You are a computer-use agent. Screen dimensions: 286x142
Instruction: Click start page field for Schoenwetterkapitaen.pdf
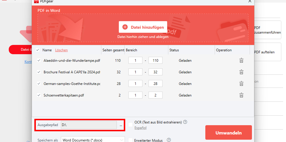click(x=135, y=95)
